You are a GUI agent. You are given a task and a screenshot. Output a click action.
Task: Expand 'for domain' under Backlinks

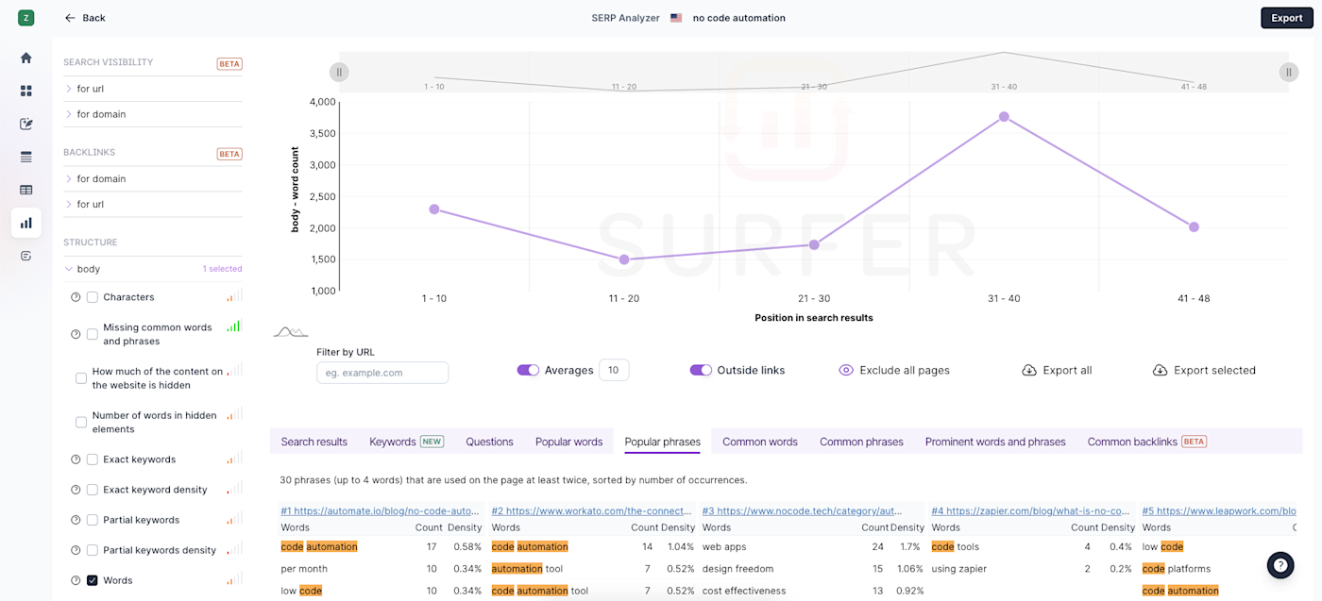[100, 178]
